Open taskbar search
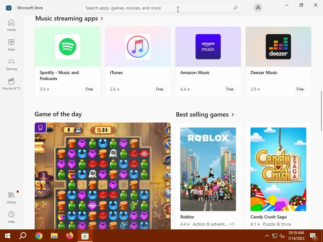Image resolution: width=323 pixels, height=242 pixels. 23,236
